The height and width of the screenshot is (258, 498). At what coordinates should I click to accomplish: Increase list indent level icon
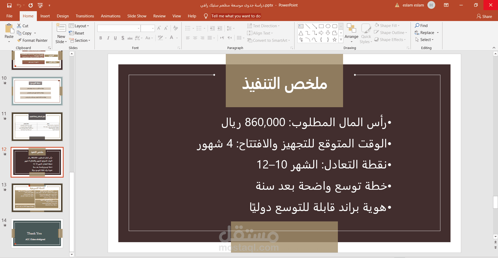tap(220, 28)
